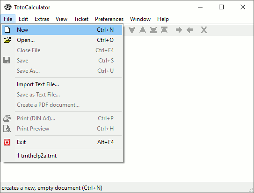This screenshot has width=254, height=193.
Task: Click the TotoCalculator title text
Action: (32, 7)
